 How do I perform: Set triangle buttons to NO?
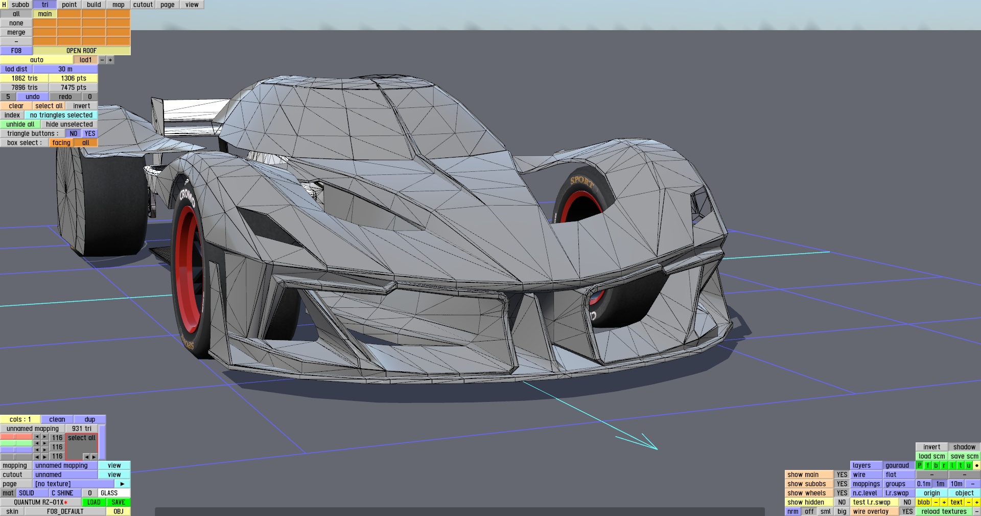(74, 133)
